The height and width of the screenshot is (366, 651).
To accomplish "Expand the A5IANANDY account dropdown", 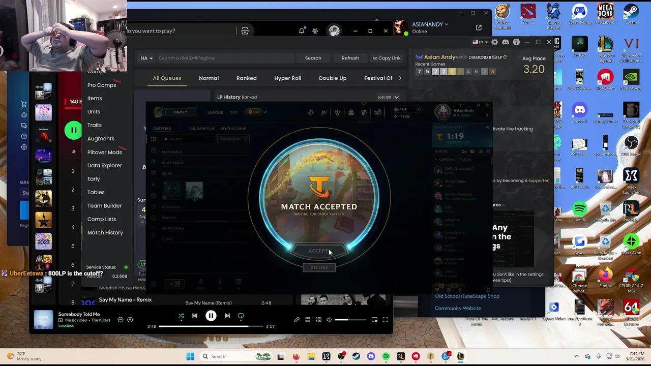I will click(x=430, y=24).
